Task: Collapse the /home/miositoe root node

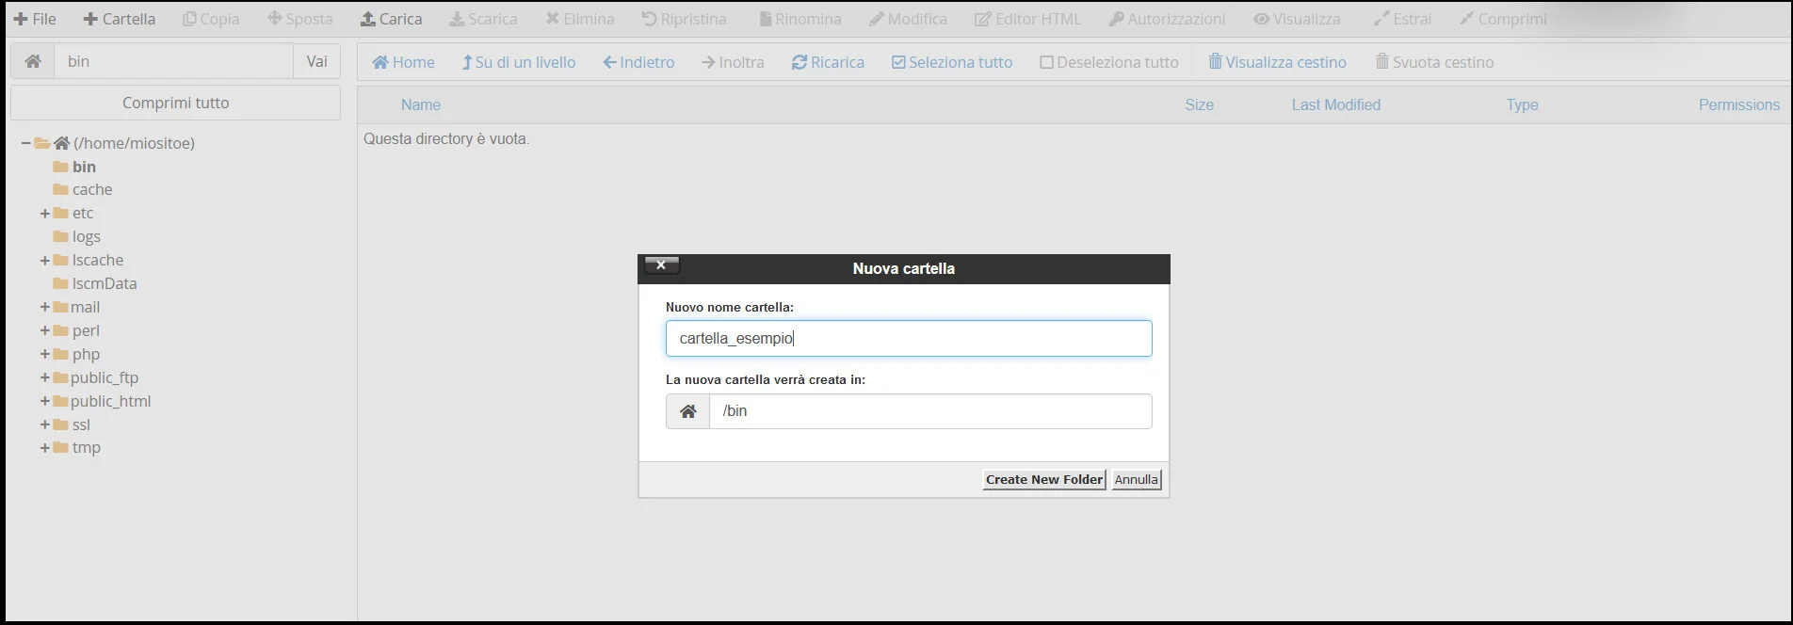Action: 25,143
